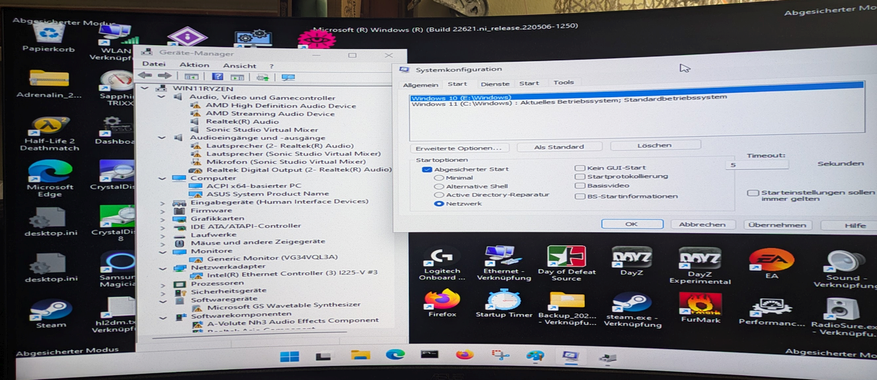Switch to the Tools tab
The width and height of the screenshot is (877, 380).
[x=563, y=83]
